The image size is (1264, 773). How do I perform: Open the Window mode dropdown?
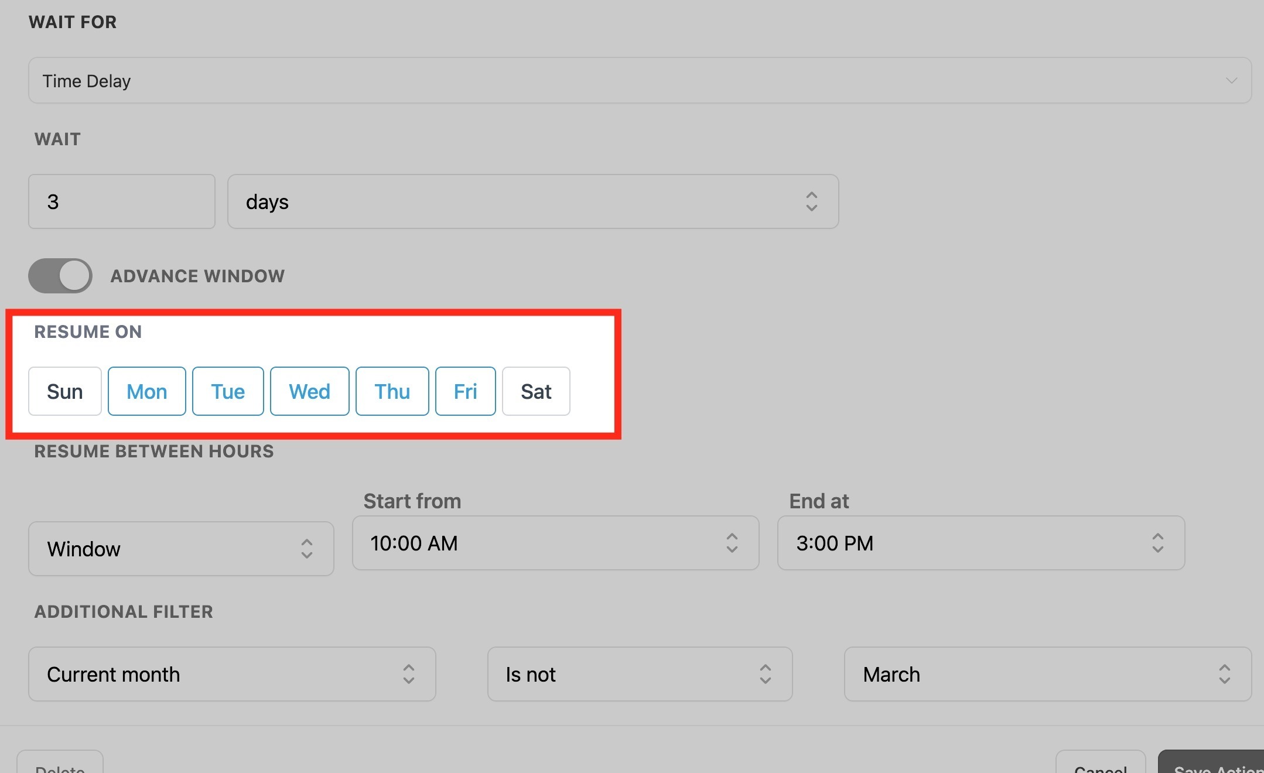[181, 549]
